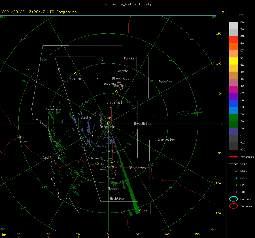The height and width of the screenshot is (238, 255).
Task: Click the dBZ legend heading
Action: 240,15
